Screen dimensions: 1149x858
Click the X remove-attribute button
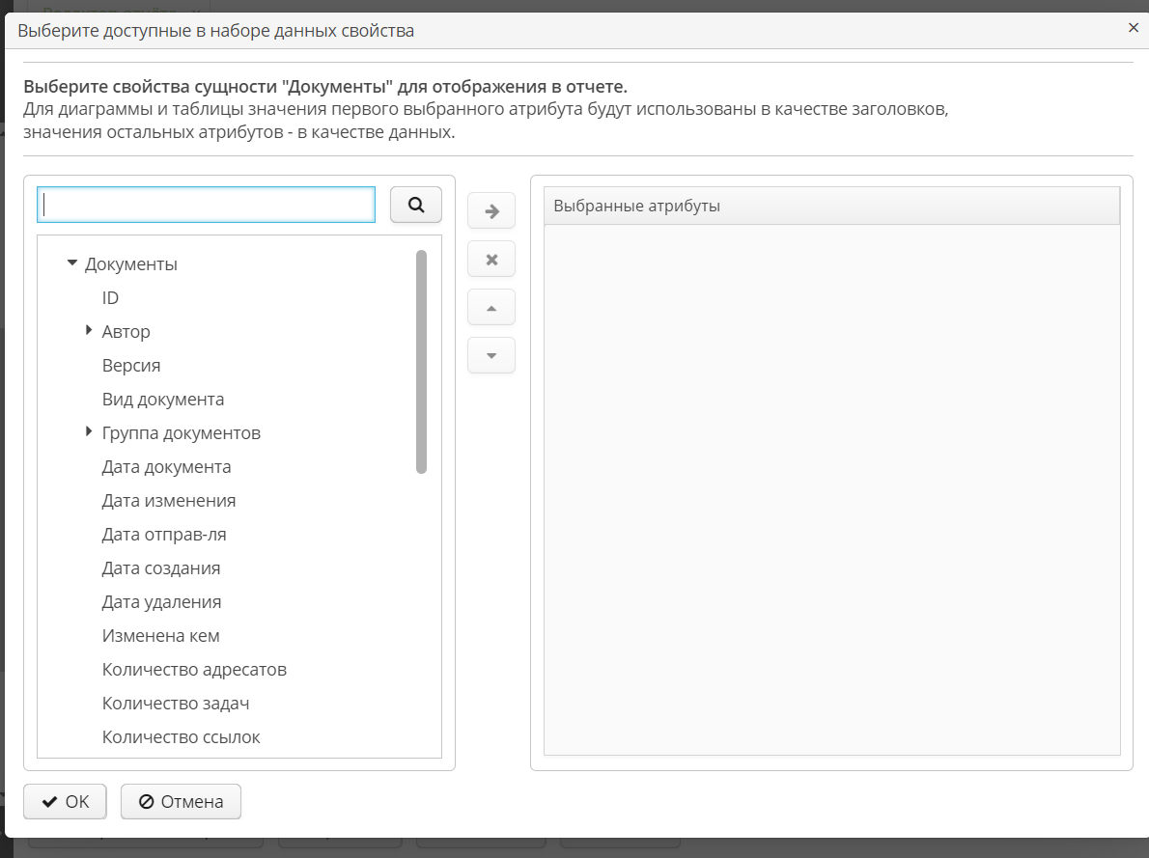(491, 259)
